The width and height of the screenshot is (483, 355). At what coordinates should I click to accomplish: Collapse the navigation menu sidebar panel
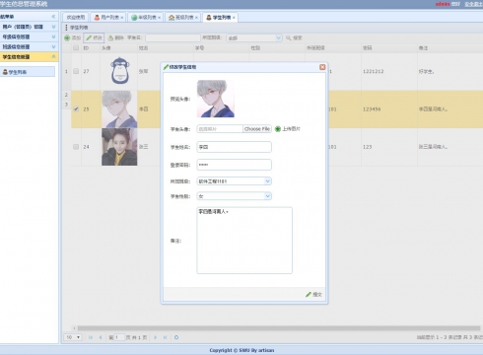click(53, 16)
